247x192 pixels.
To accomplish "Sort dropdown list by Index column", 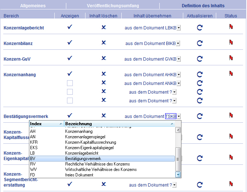I will coord(46,124).
